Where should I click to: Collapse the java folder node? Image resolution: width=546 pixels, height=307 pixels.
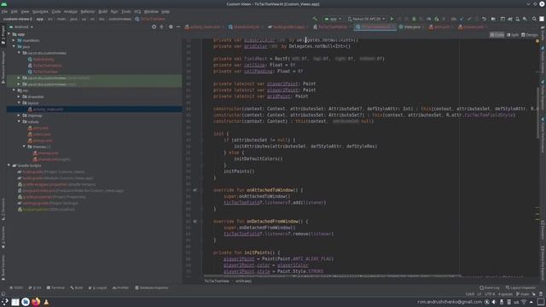point(14,47)
